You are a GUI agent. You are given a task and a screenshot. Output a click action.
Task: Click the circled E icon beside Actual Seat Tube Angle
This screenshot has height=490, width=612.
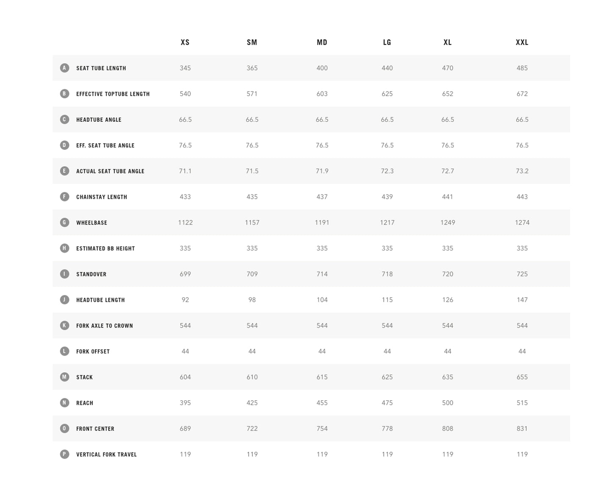click(x=64, y=171)
